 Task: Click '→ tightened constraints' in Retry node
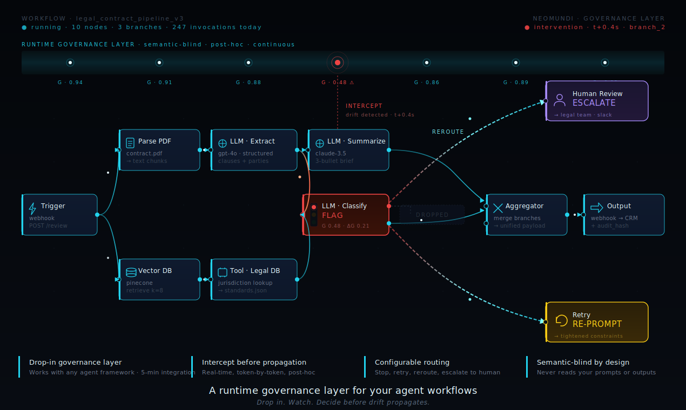click(x=588, y=336)
